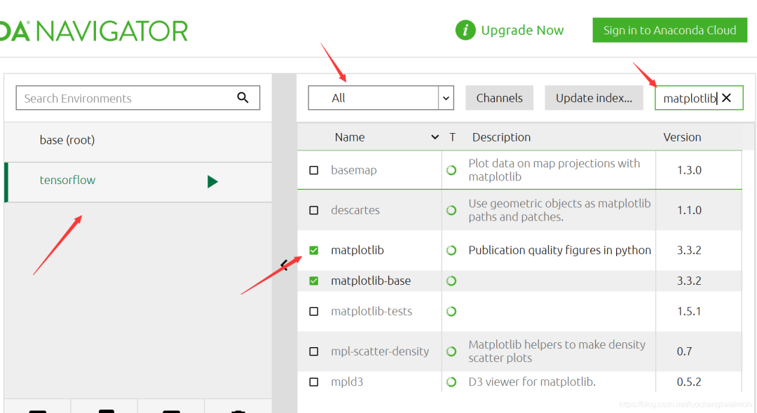
Task: Click the descartes package type circle icon
Action: (x=451, y=210)
